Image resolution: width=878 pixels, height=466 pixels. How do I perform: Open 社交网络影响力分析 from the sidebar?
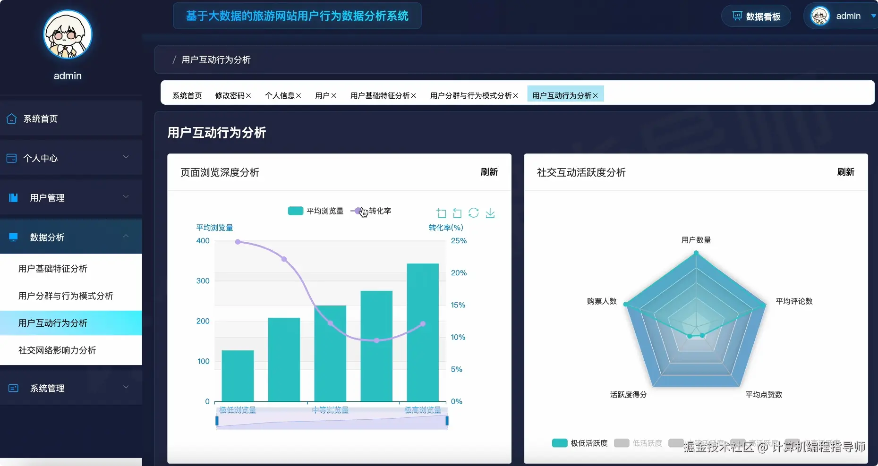(x=57, y=350)
